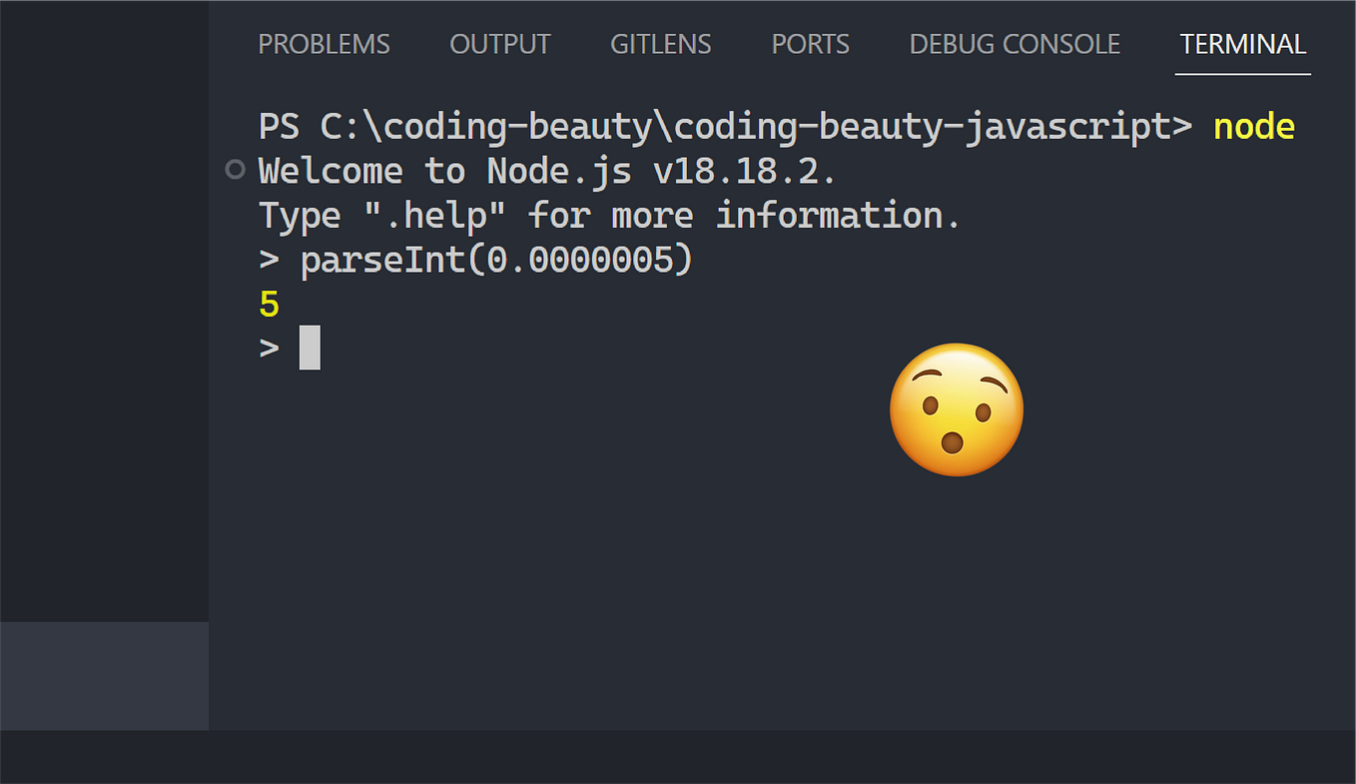Click the ".help" instruction line

[x=609, y=215]
